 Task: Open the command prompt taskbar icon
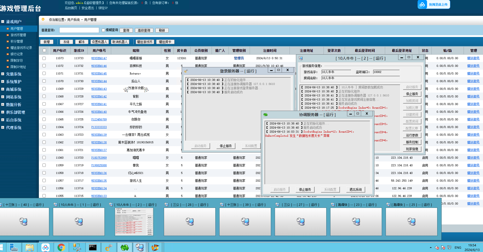point(93,247)
